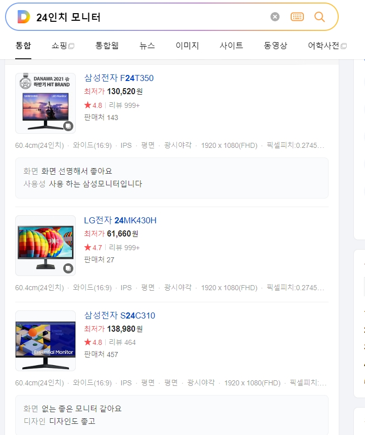The image size is (365, 435).
Task: Click the F24T350 monitor thumbnail
Action: (x=45, y=103)
